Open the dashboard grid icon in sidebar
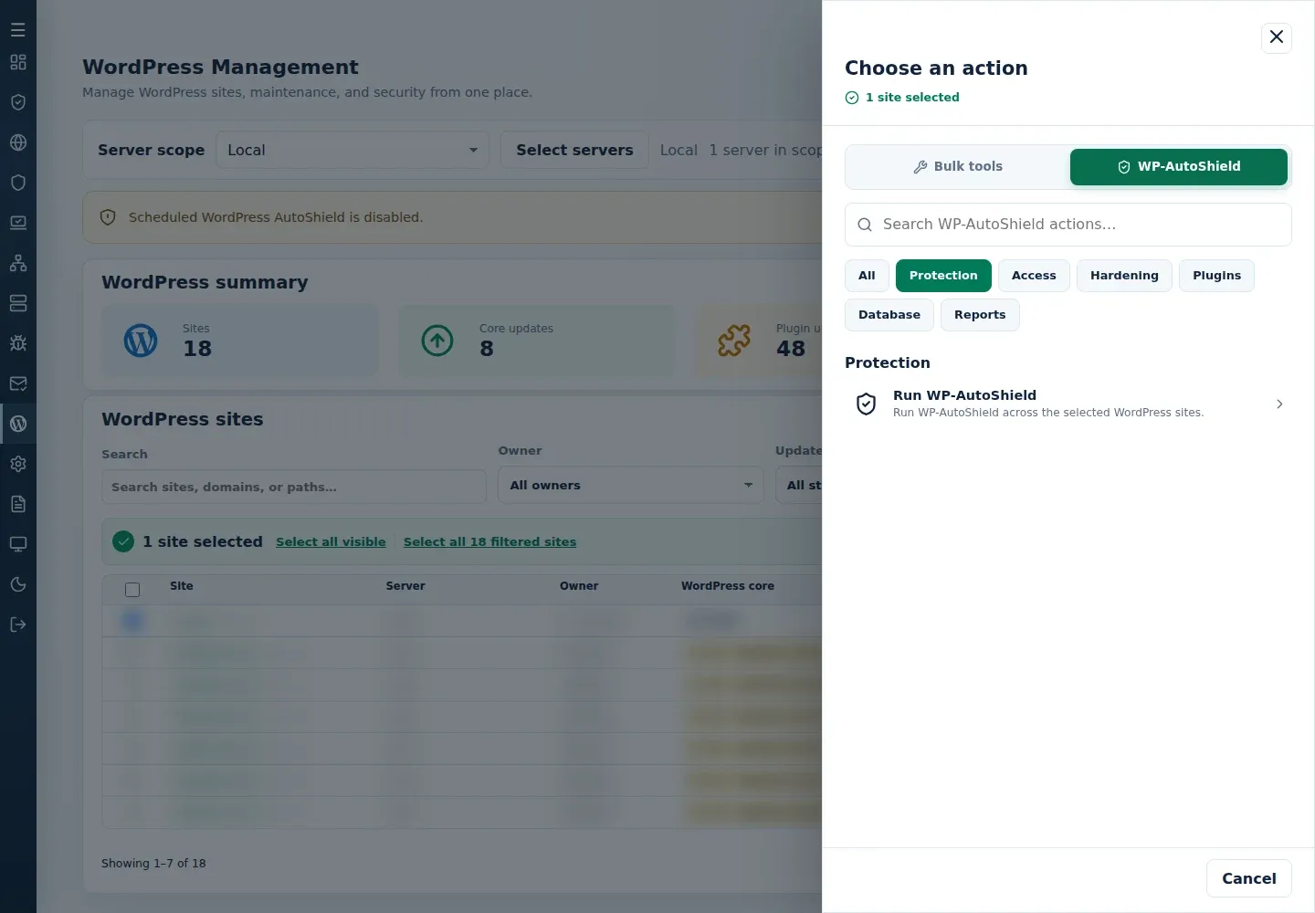This screenshot has width=1315, height=913. coord(18,62)
